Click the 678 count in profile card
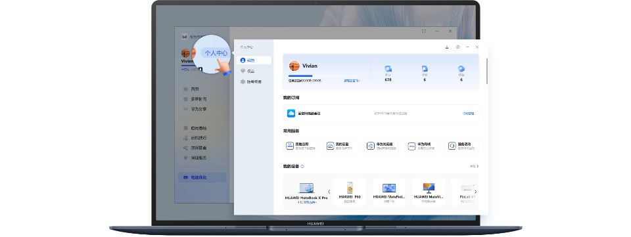Viewport: 631px width, 237px height. [388, 79]
